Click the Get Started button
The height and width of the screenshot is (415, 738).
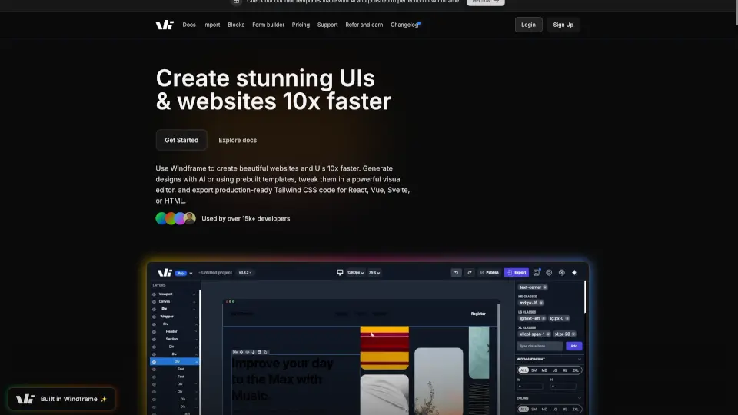coord(181,140)
